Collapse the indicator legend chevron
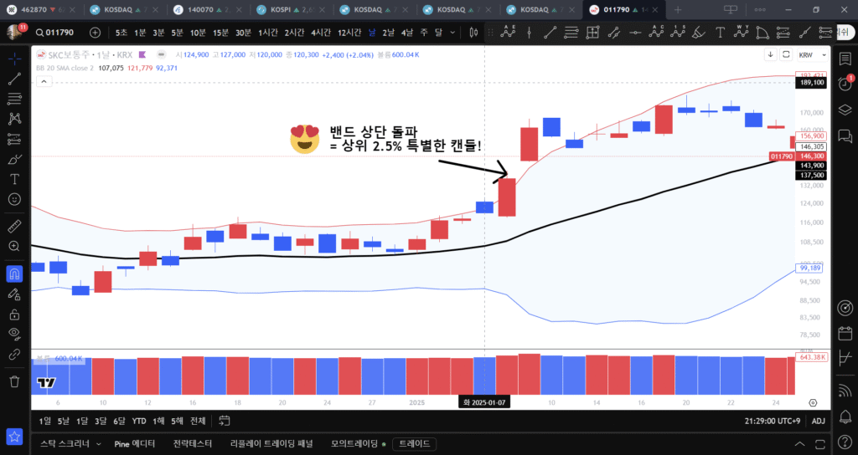 pos(39,82)
